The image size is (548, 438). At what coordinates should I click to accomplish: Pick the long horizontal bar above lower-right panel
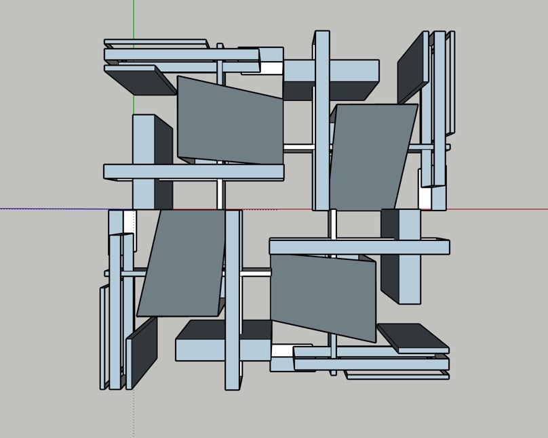click(x=359, y=247)
